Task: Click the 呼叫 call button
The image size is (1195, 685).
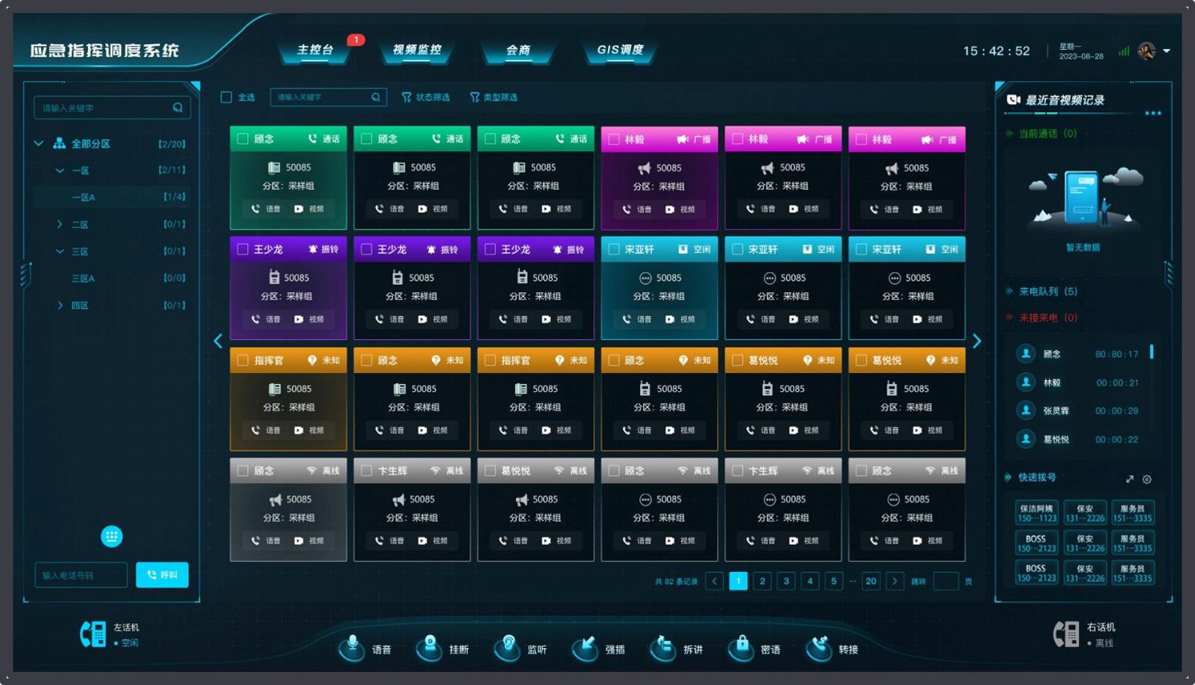Action: click(162, 575)
